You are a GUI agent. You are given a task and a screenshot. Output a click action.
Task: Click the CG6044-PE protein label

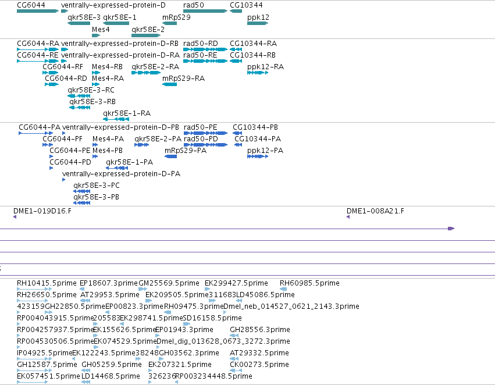[70, 151]
